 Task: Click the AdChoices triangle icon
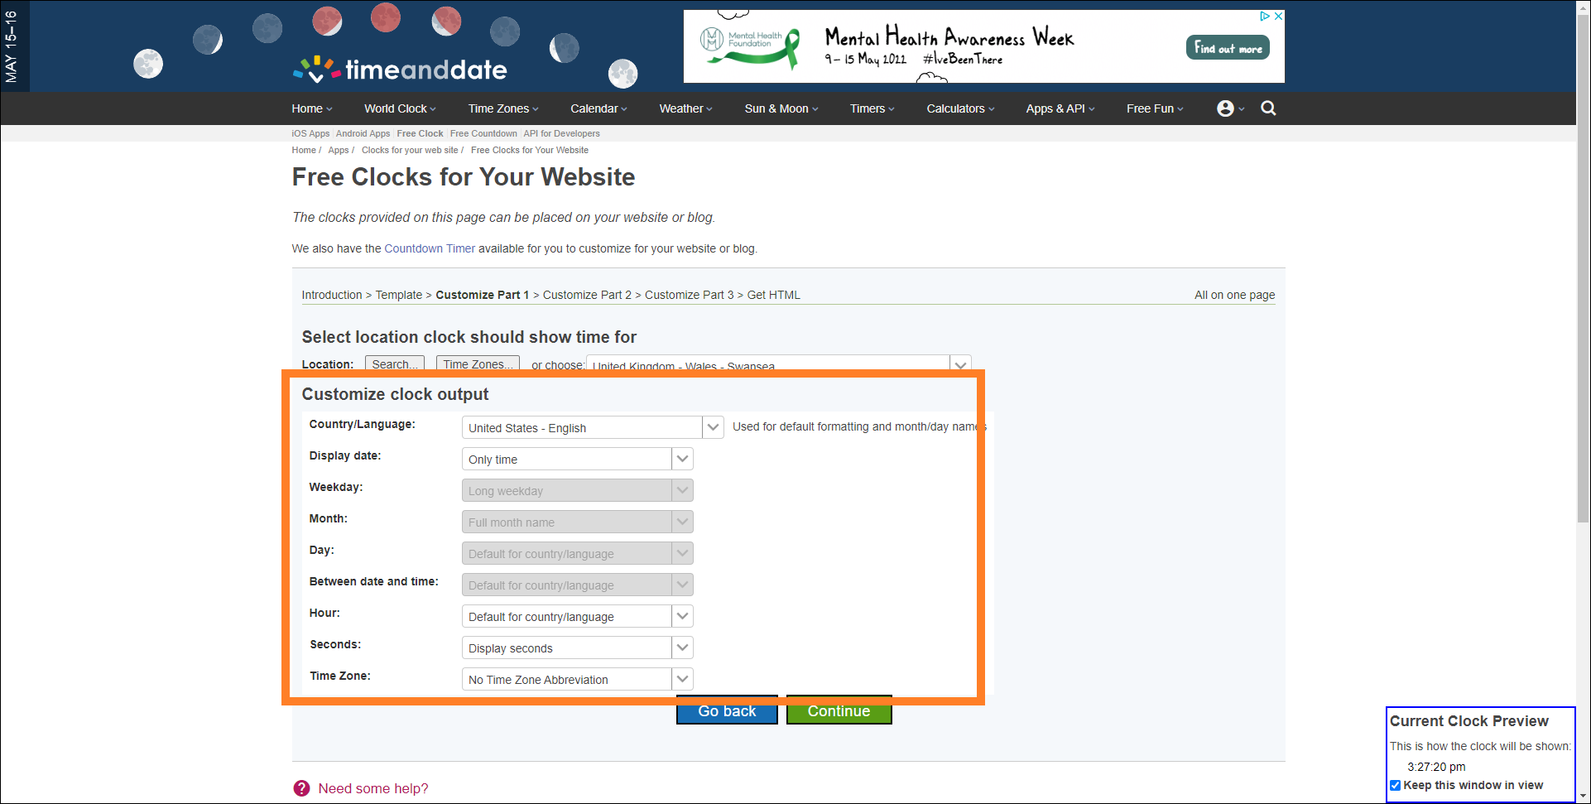coord(1264,16)
